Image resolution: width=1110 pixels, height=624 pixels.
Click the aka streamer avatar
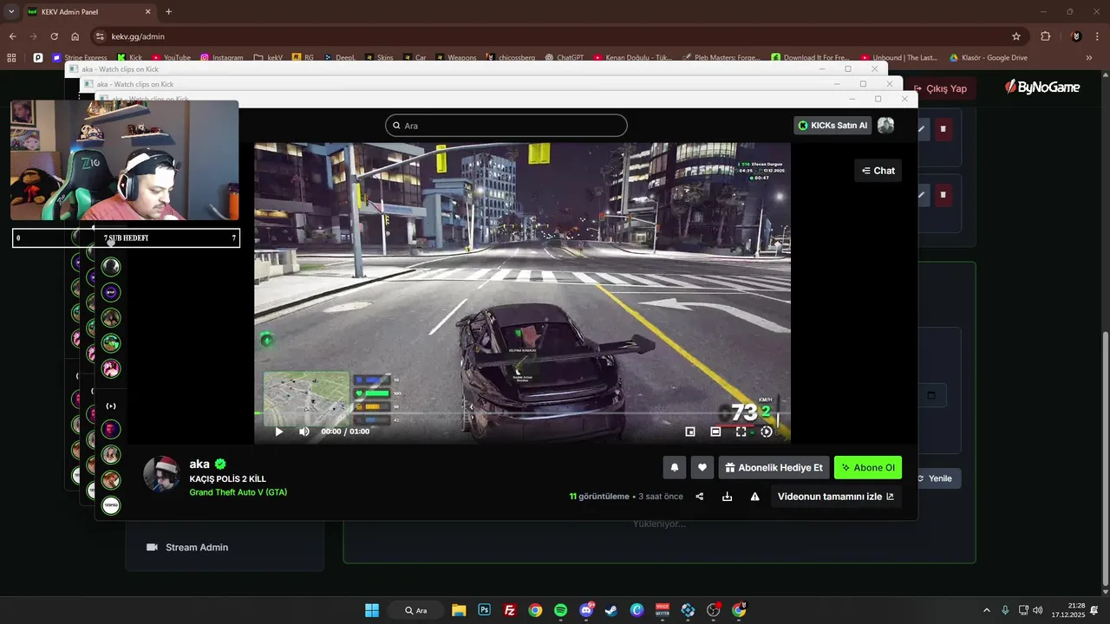pyautogui.click(x=161, y=473)
